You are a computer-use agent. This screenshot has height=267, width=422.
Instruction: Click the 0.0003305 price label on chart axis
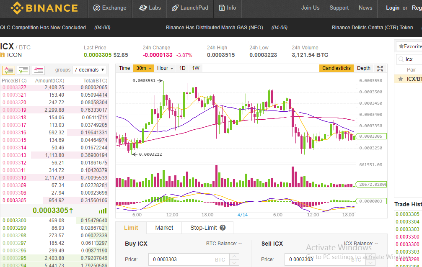(371, 136)
